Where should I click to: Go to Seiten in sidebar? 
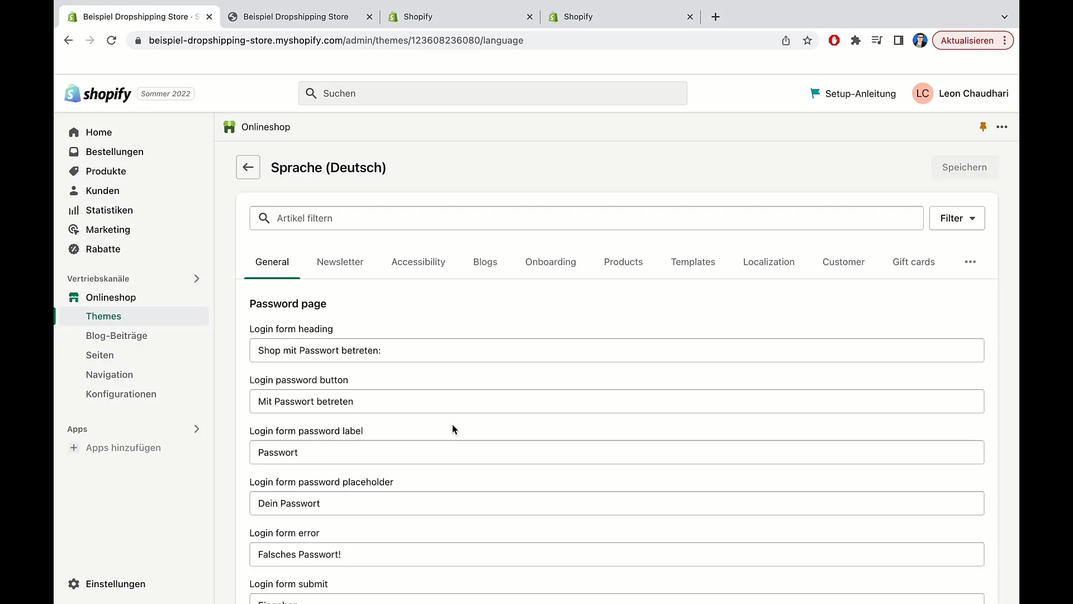(x=99, y=355)
